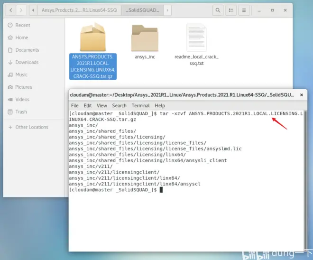Close the terminal window
The image size is (313, 260).
click(302, 95)
